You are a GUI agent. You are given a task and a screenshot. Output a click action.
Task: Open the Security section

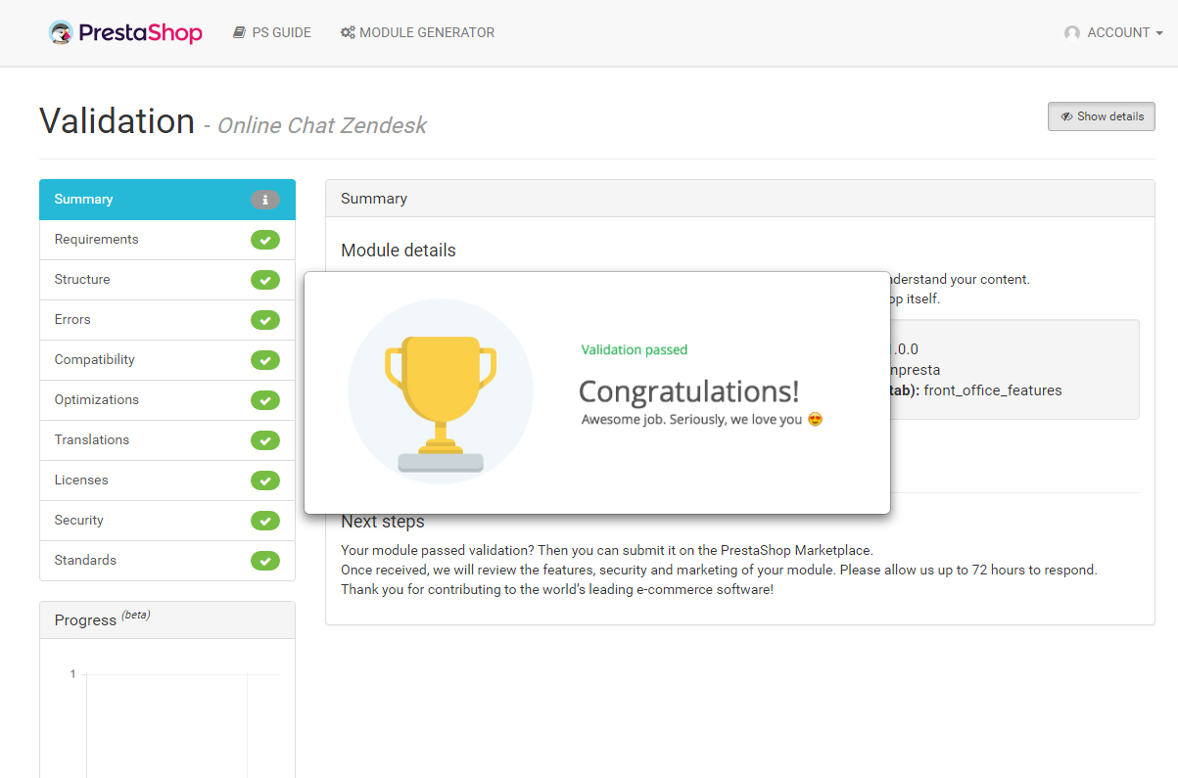(x=167, y=521)
